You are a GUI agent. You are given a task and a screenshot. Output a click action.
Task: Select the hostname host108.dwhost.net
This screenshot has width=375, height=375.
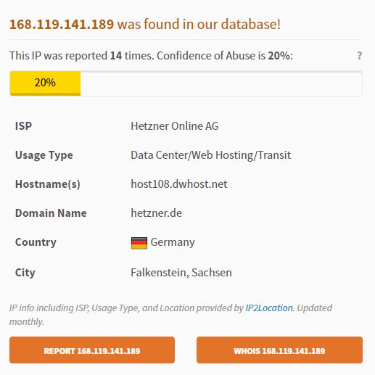point(179,184)
